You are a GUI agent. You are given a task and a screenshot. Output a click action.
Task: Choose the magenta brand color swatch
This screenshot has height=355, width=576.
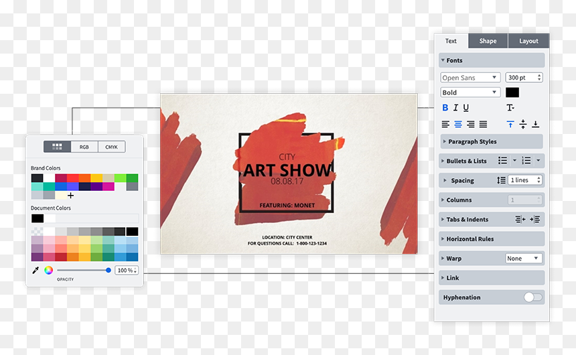tap(109, 186)
